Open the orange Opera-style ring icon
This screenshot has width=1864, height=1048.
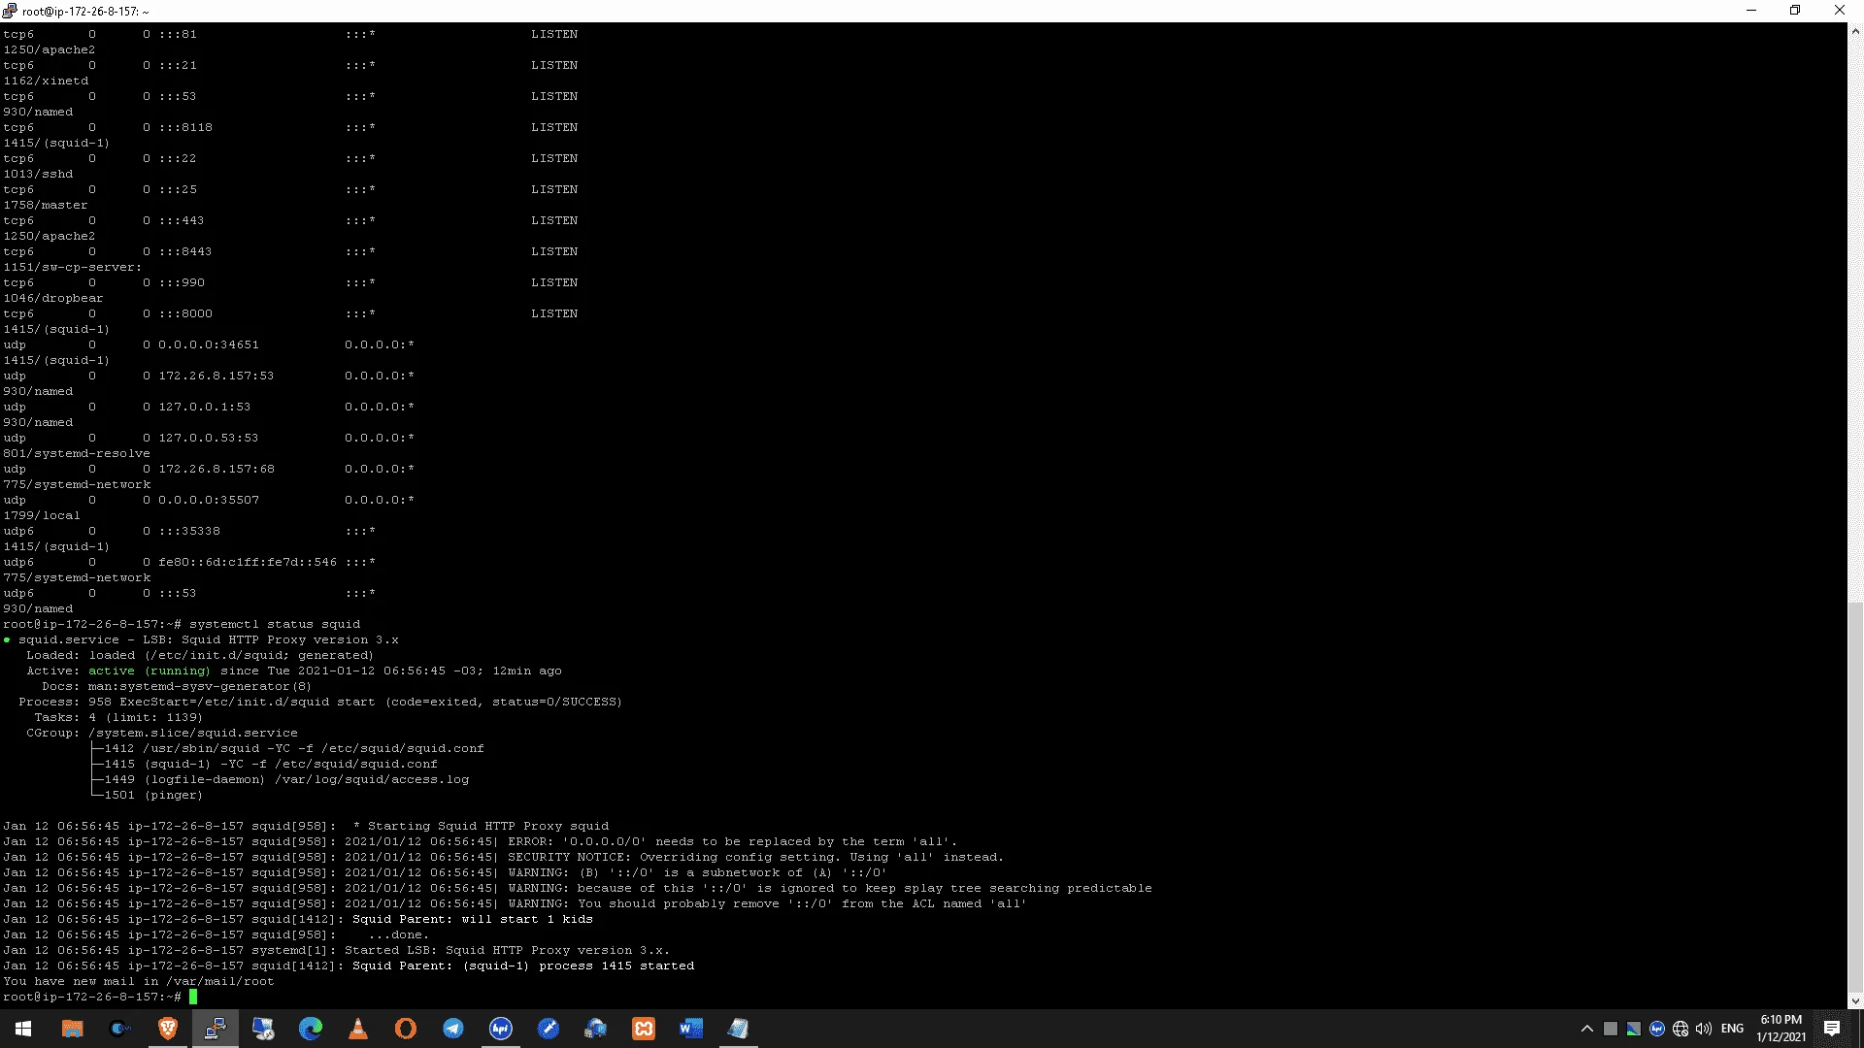(406, 1029)
